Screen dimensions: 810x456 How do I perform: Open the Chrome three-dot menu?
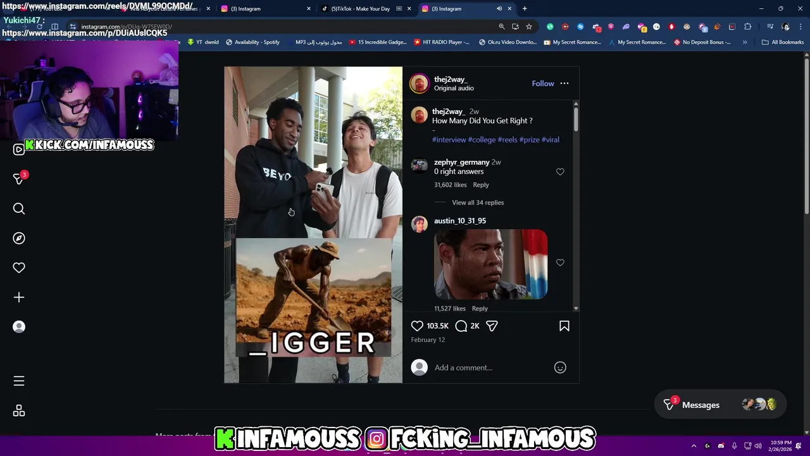coord(801,27)
